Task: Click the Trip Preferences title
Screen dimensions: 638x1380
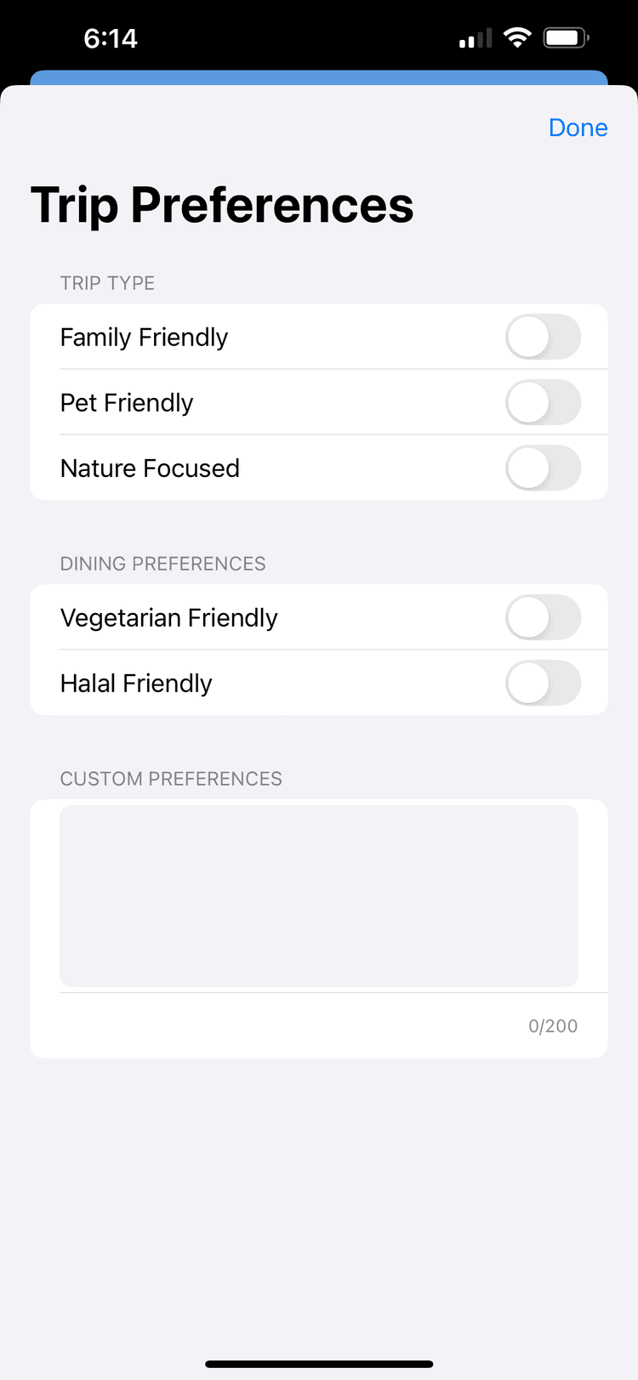Action: tap(222, 206)
